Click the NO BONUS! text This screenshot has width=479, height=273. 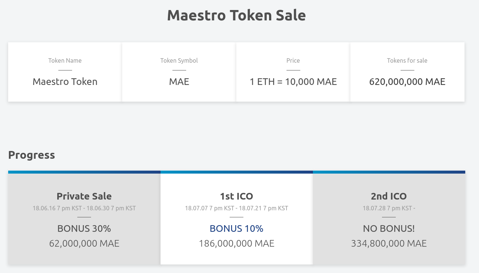389,228
